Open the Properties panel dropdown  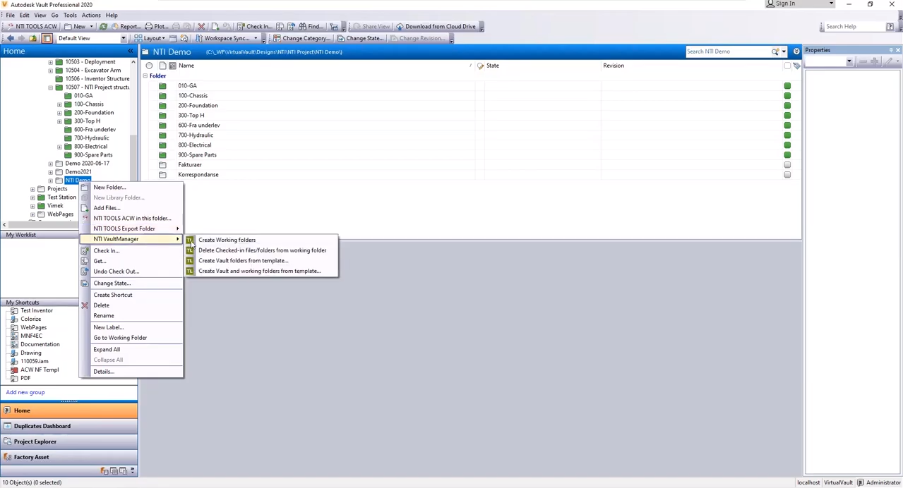click(849, 62)
